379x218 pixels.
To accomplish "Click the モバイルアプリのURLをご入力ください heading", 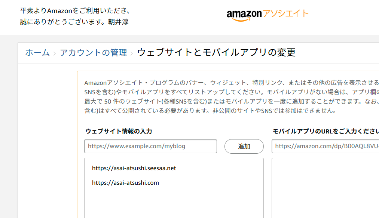I will (x=325, y=131).
